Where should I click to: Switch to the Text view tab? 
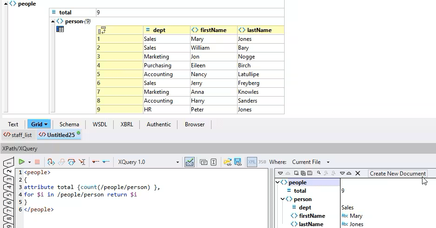point(13,124)
